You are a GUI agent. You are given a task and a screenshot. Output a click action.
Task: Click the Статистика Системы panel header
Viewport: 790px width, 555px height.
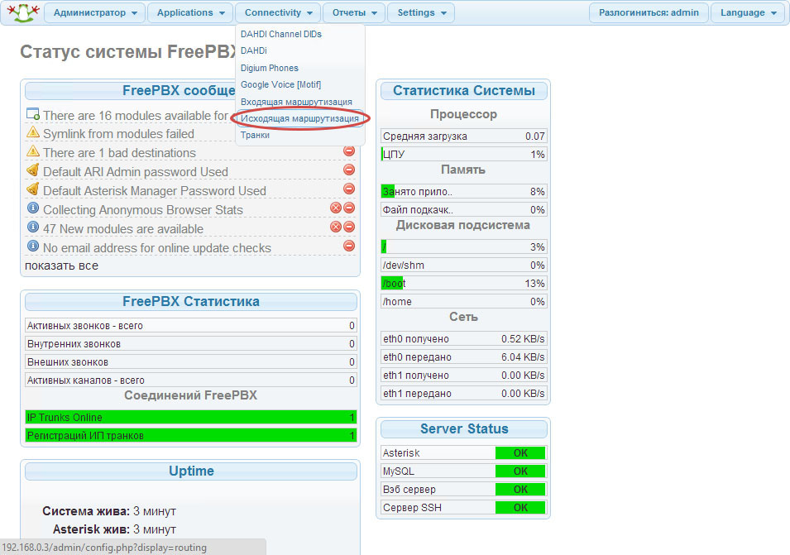point(463,91)
